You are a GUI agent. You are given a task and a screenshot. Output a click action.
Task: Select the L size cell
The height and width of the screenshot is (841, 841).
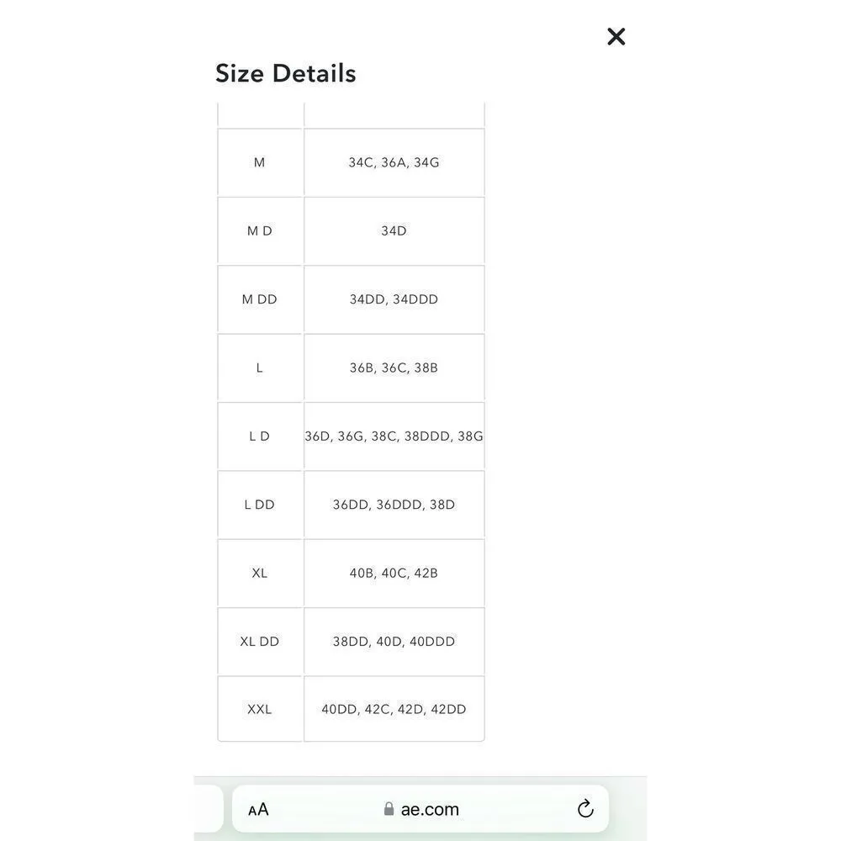pyautogui.click(x=259, y=368)
